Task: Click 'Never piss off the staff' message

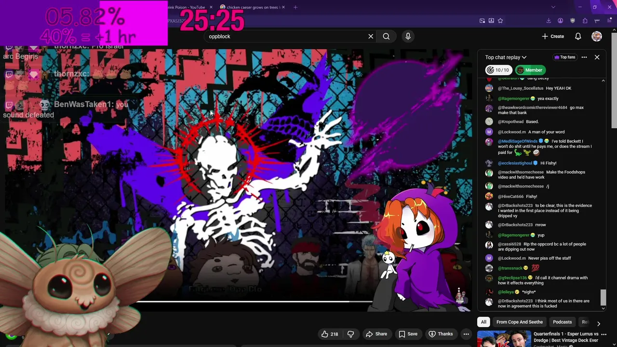Action: (x=550, y=258)
